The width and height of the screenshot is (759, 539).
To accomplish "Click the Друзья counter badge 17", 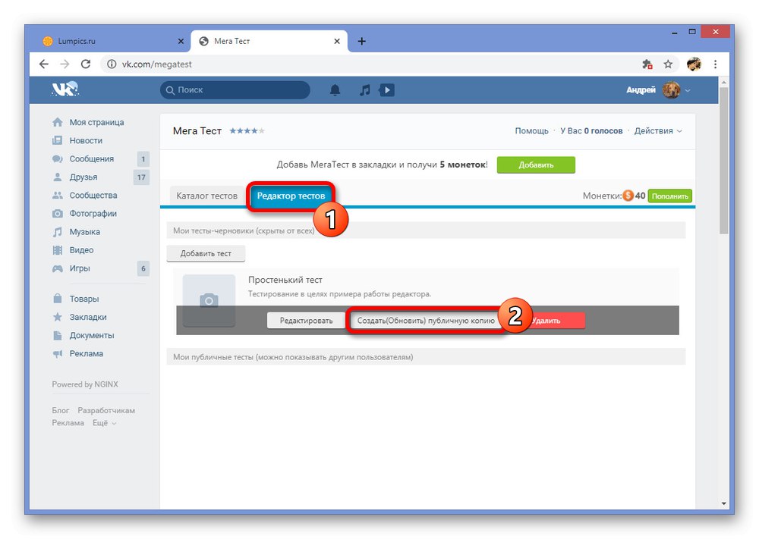I will click(x=141, y=177).
